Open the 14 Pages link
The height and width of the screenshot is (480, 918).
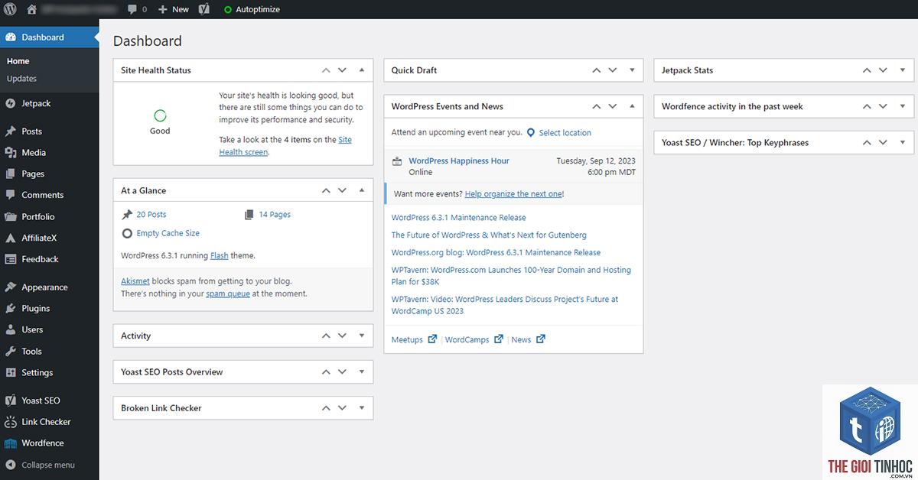[x=275, y=215]
